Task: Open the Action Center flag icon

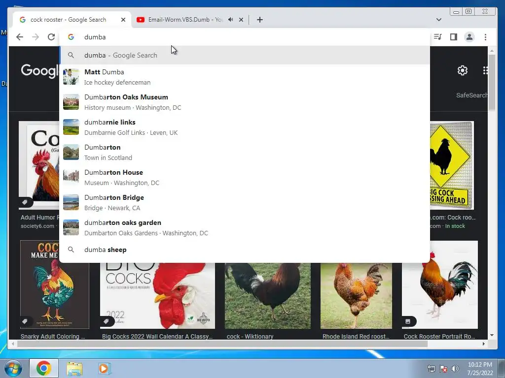Action: tap(443, 369)
